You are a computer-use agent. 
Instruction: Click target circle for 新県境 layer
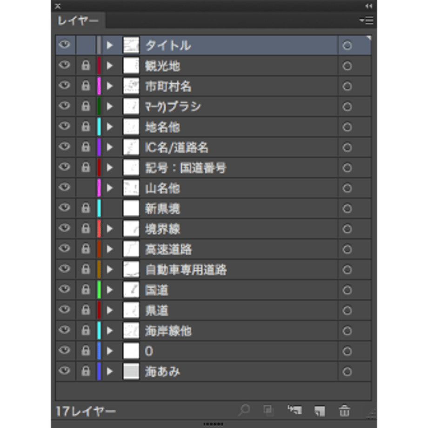click(x=347, y=208)
